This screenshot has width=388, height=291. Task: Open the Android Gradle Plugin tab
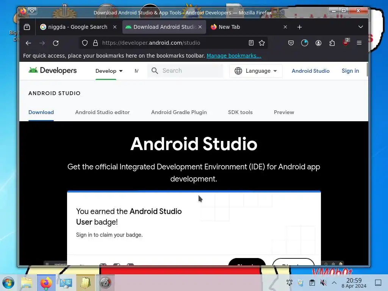tap(179, 112)
